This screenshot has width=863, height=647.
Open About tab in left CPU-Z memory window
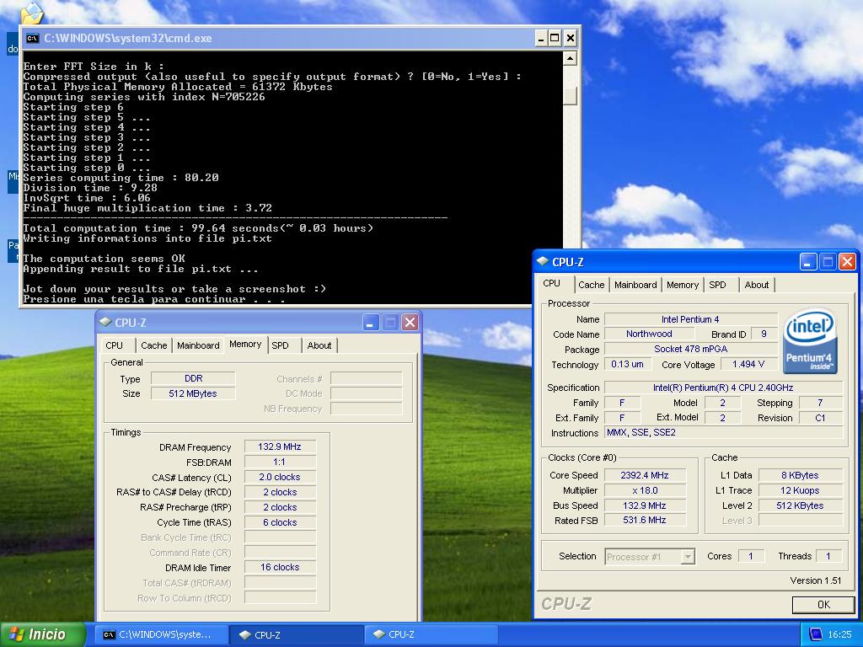click(319, 345)
